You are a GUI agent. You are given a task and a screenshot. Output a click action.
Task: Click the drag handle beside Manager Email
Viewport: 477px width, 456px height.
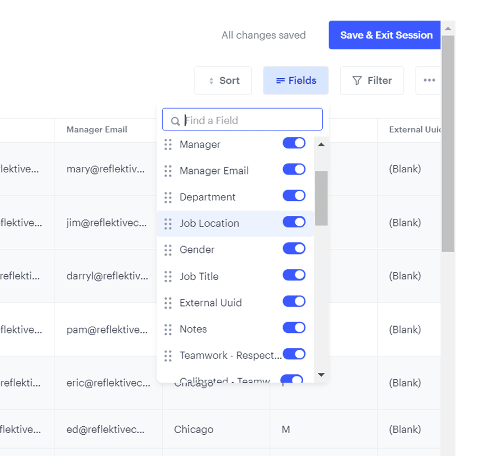(168, 171)
